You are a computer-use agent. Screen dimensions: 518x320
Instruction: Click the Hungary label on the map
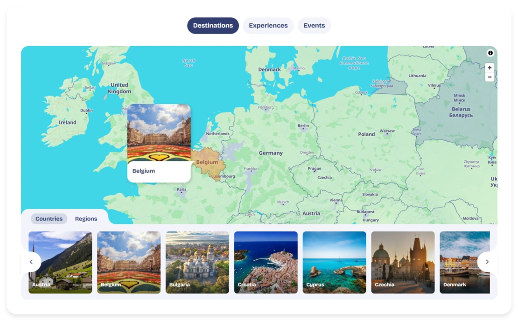(371, 220)
